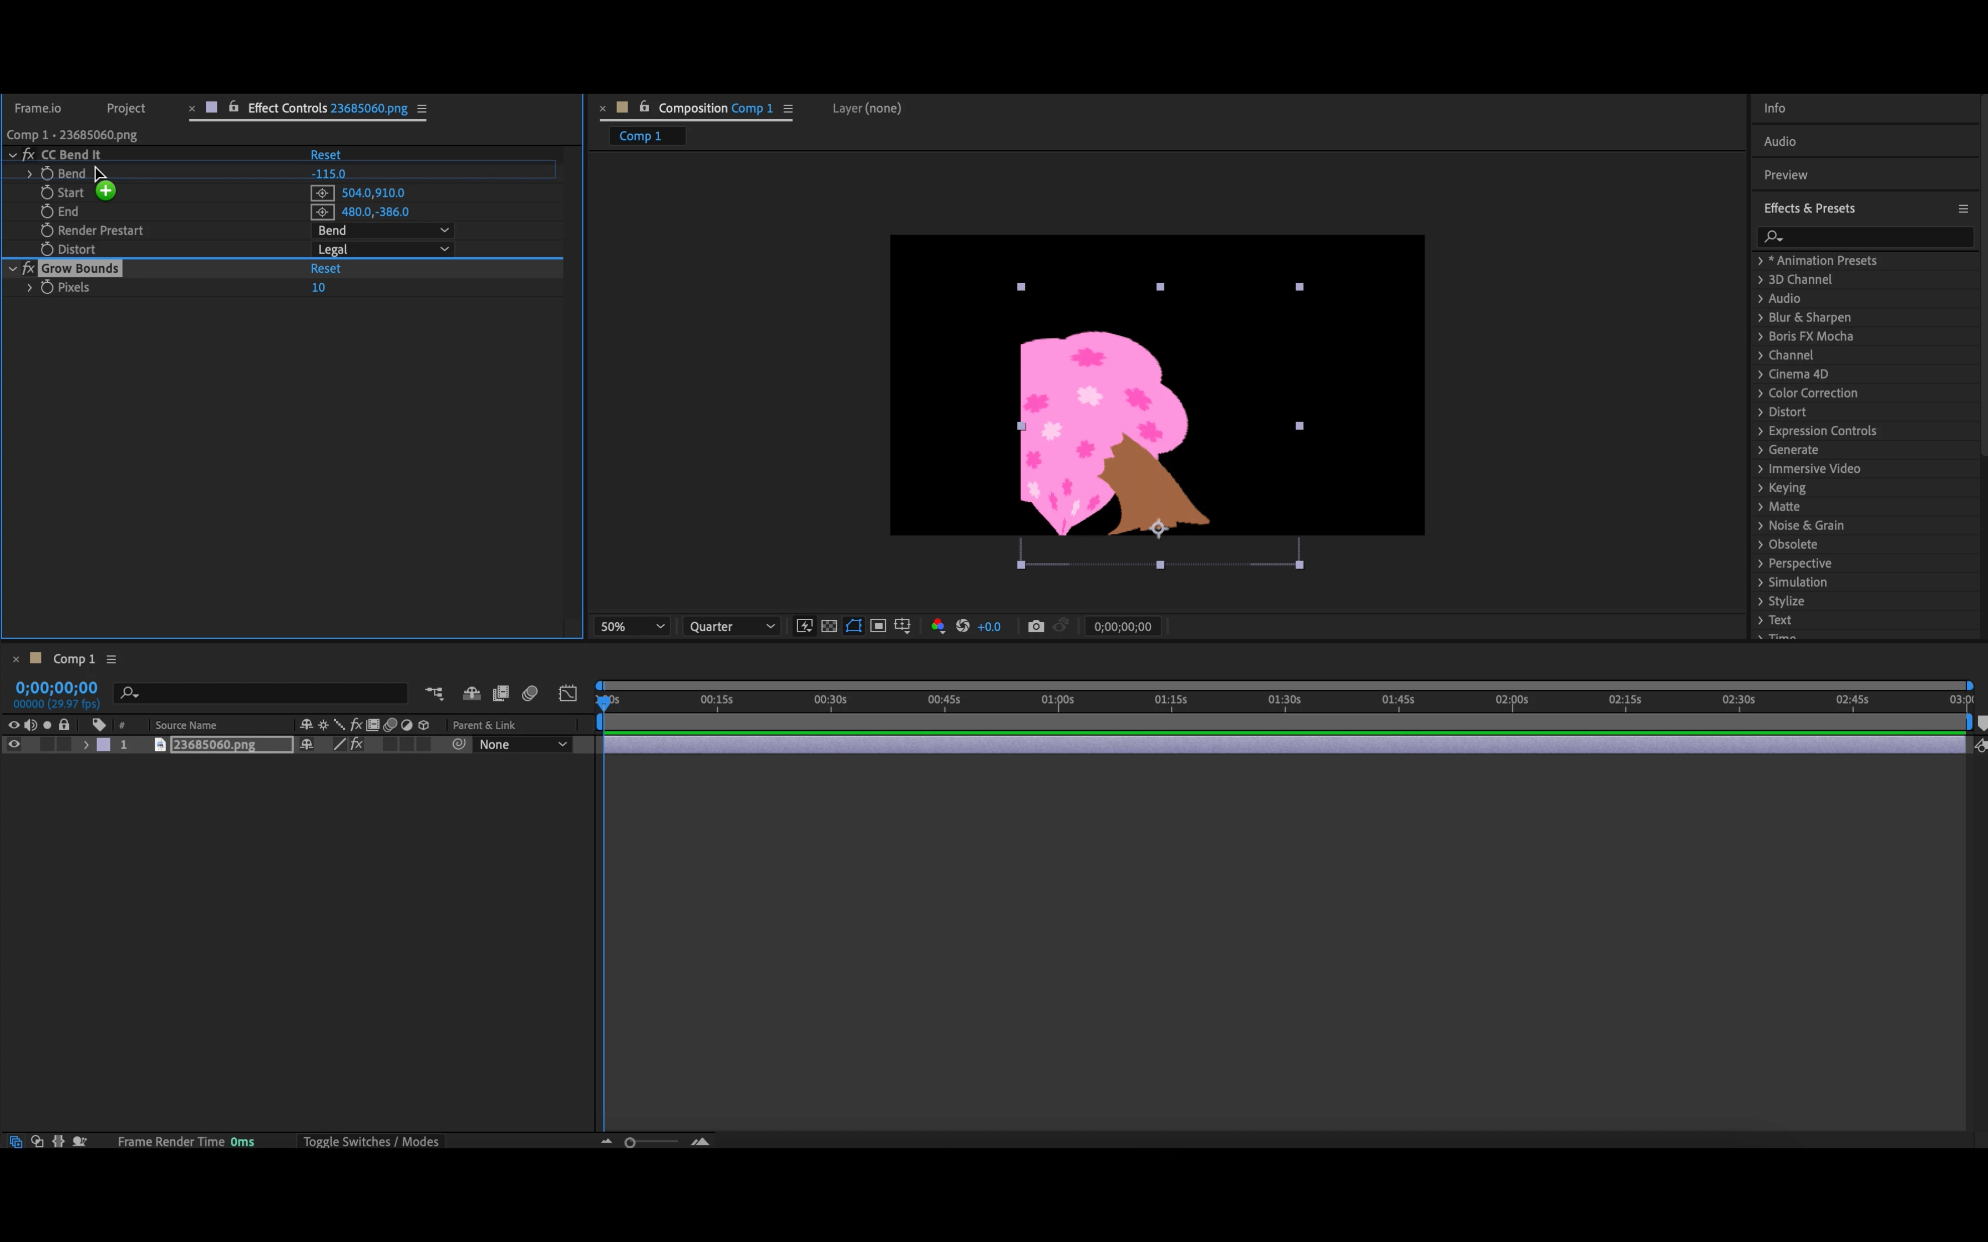Switch to the Project tab
1988x1242 pixels.
click(126, 108)
